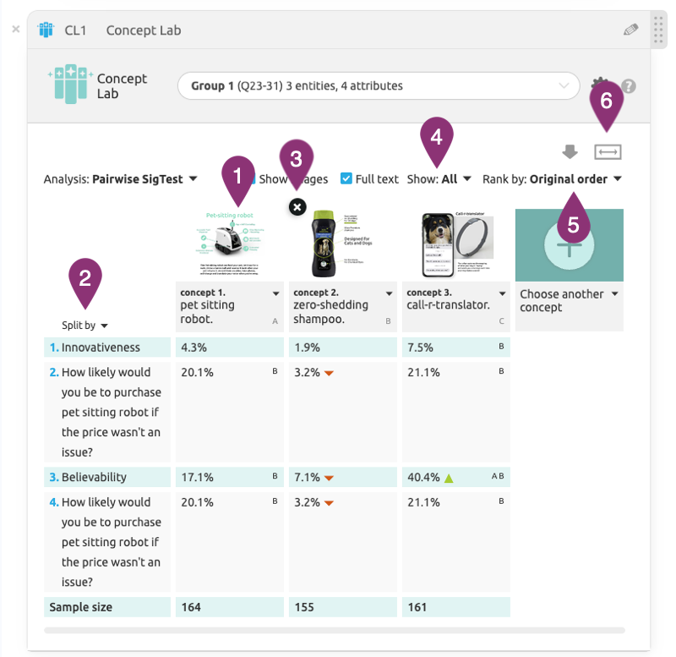Open the help question mark icon
The image size is (676, 657).
click(629, 86)
